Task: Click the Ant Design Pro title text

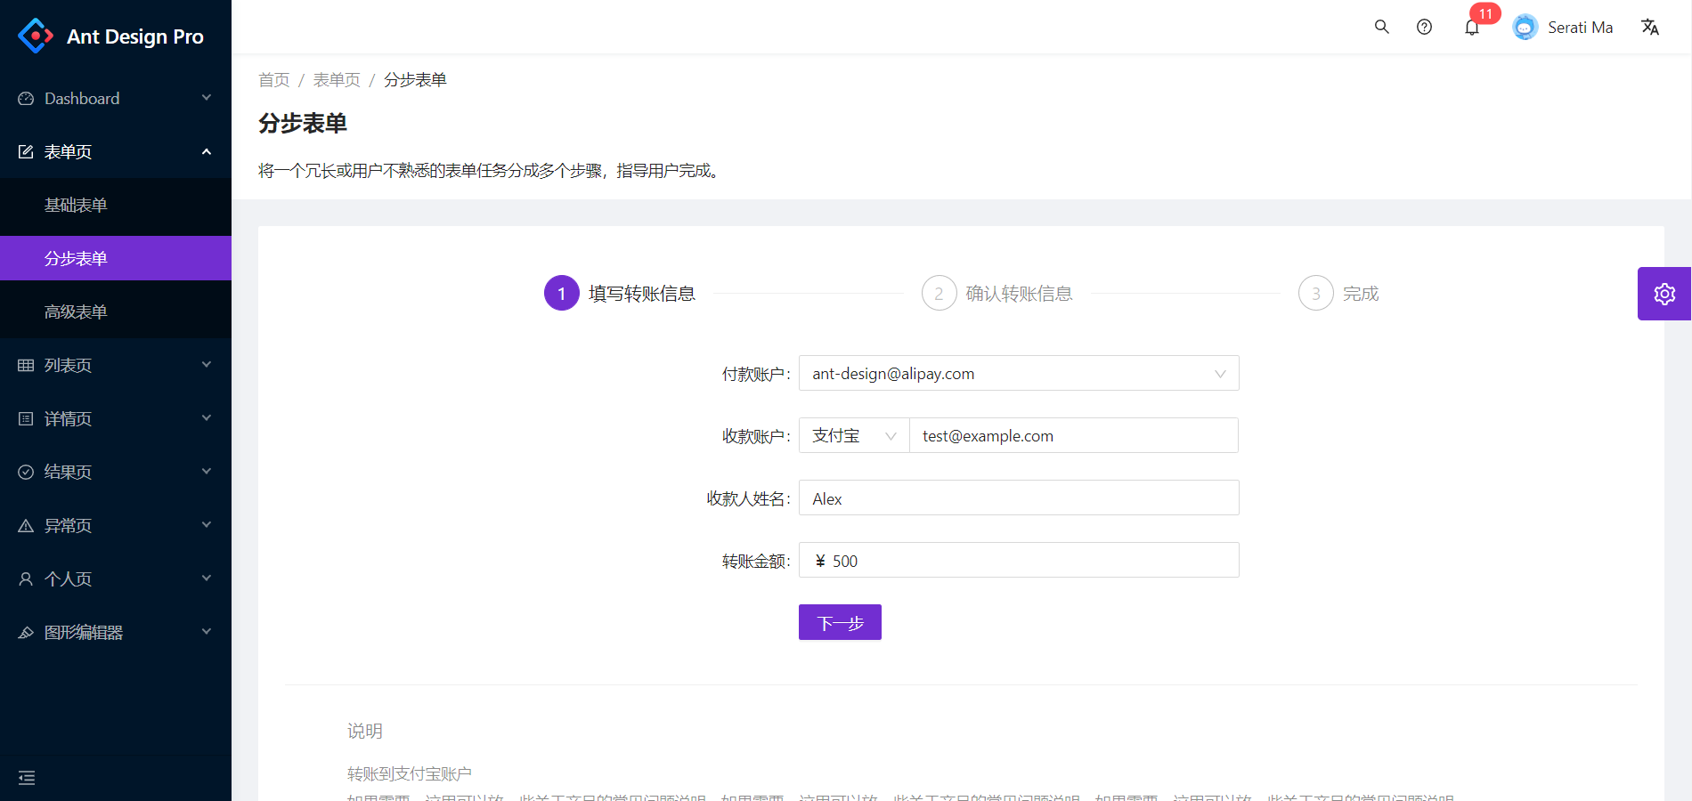Action: pyautogui.click(x=135, y=36)
